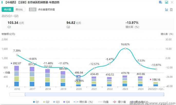Click the hatched forecast pattern icon

32,9
